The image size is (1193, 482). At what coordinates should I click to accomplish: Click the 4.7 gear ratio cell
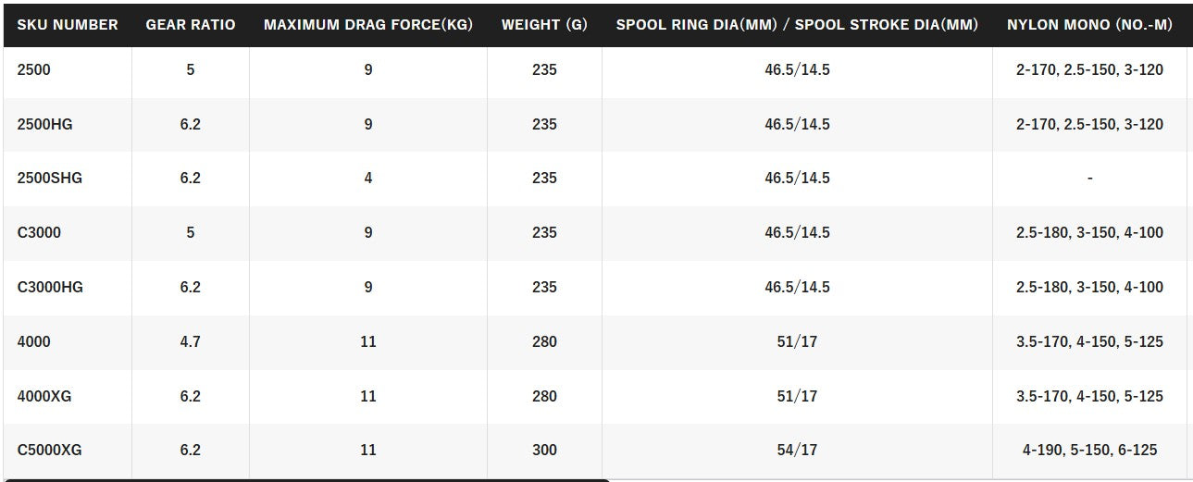[x=191, y=341]
